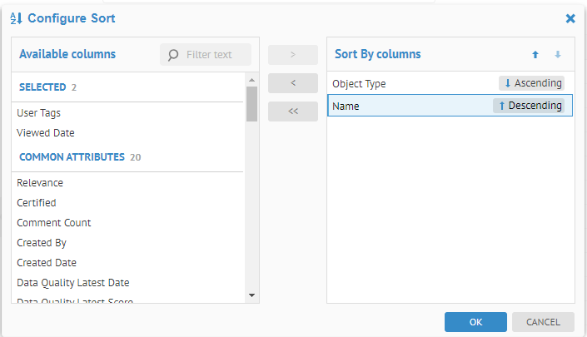Click the remove all columns double-arrow button
587x337 pixels.
tap(293, 112)
